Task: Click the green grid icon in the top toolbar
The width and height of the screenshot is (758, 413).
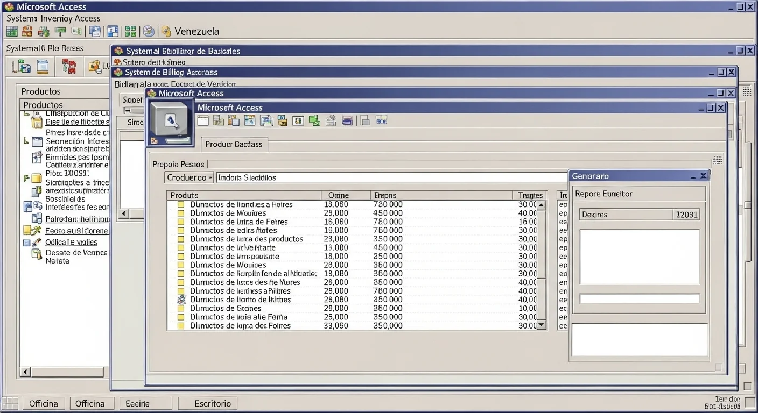Action: click(x=130, y=31)
